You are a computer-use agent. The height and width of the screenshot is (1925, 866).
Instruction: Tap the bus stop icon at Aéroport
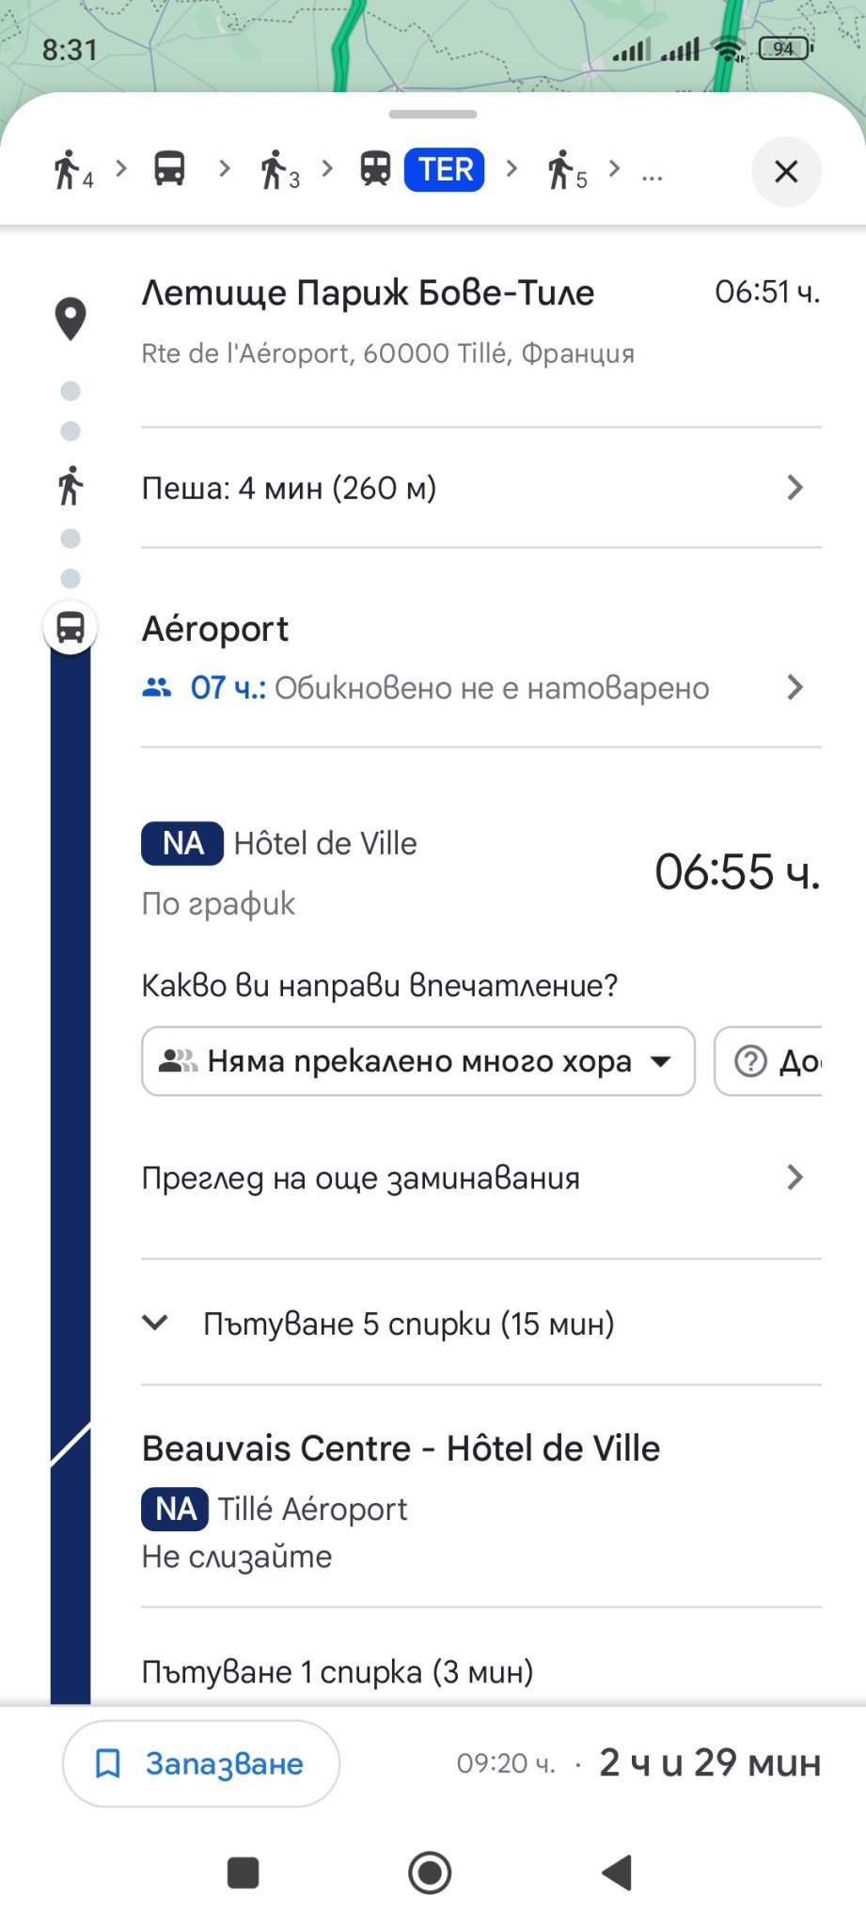click(x=71, y=627)
